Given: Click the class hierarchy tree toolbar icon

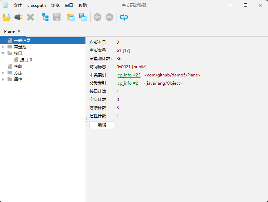Looking at the screenshot, I should (x=45, y=17).
